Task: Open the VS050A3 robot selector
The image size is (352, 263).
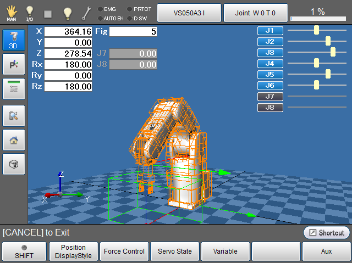Action: (x=189, y=12)
